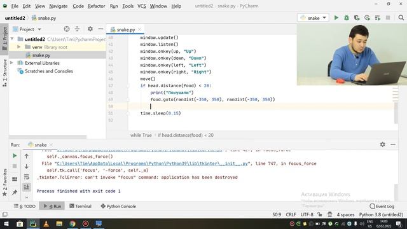Stop the process in the Run panel
Image resolution: width=407 pixels, height=229 pixels.
pos(15,166)
